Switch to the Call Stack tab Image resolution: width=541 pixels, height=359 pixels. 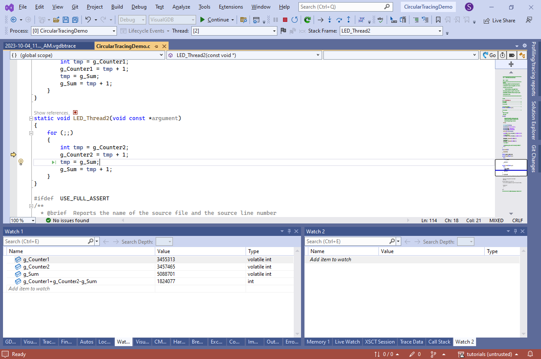tap(439, 342)
